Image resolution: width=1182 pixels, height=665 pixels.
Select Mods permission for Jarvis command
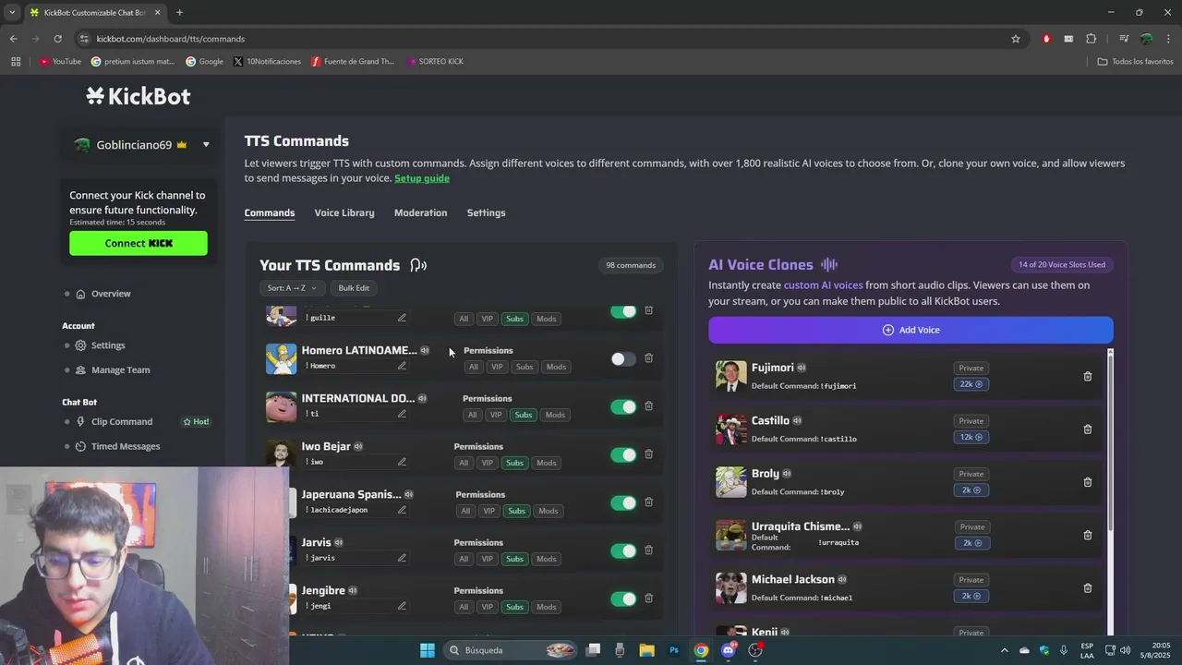(x=547, y=559)
